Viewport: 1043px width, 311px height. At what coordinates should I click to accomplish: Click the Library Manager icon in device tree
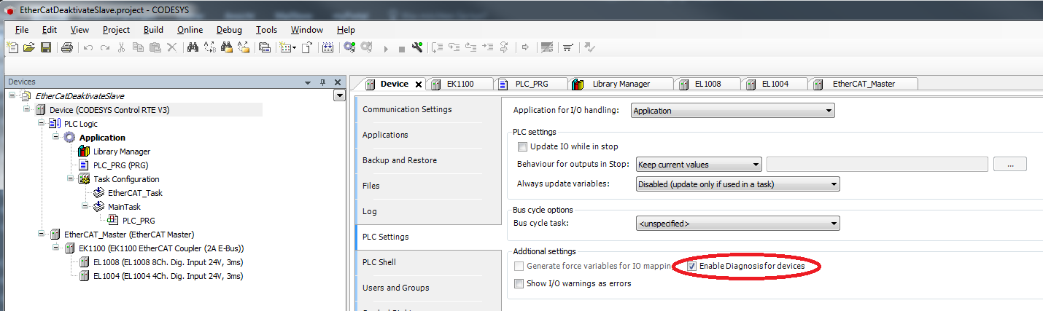[84, 151]
